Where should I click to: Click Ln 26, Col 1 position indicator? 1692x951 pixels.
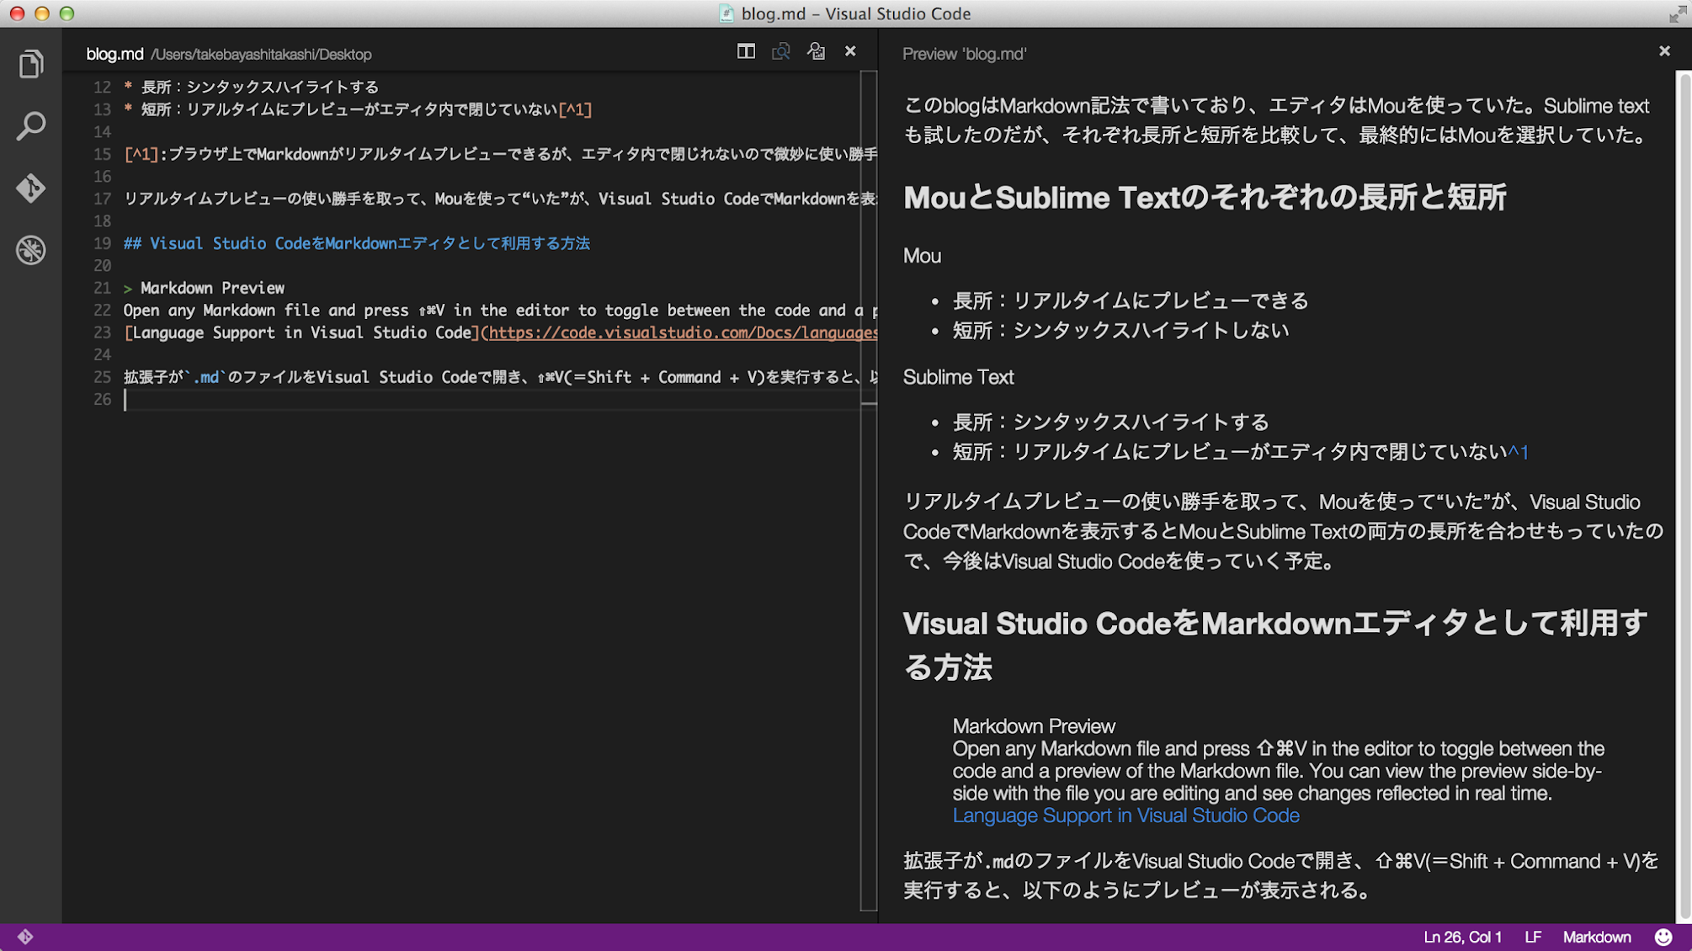point(1462,937)
